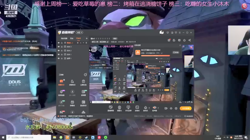
Task: Open the notification bell in Douyu companion
Action: click(x=184, y=40)
